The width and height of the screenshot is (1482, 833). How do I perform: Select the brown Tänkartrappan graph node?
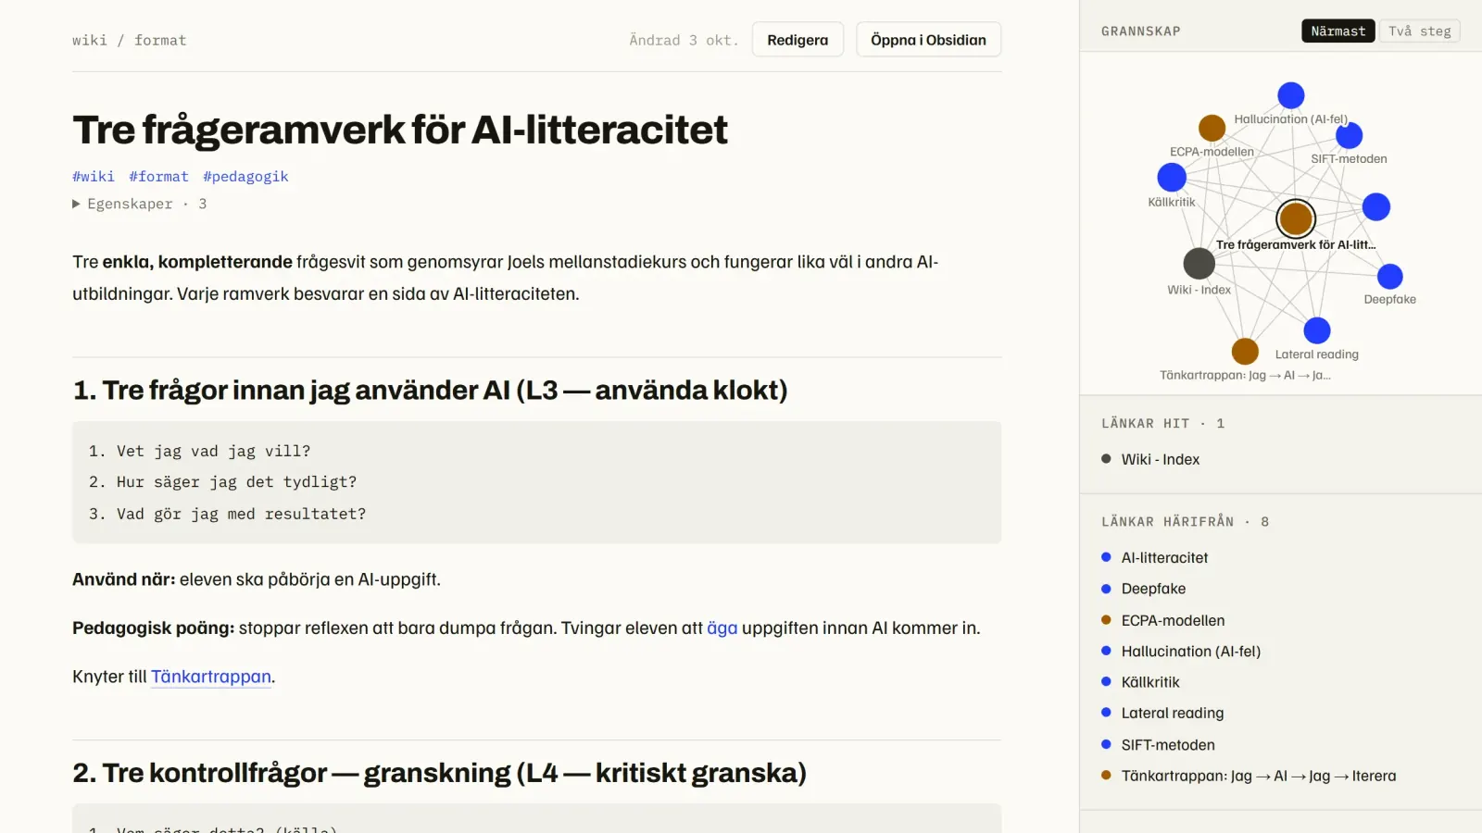coord(1245,352)
